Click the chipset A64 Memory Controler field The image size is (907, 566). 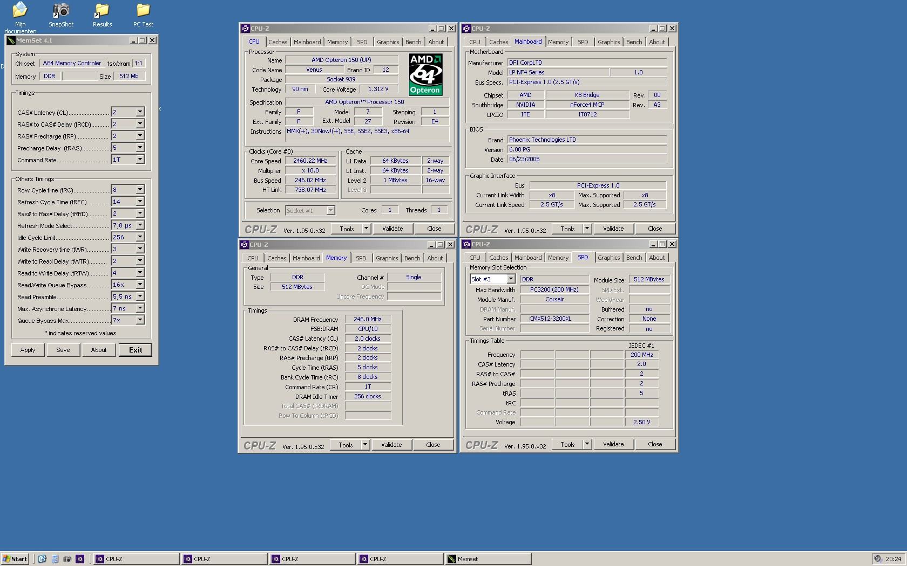click(x=72, y=63)
